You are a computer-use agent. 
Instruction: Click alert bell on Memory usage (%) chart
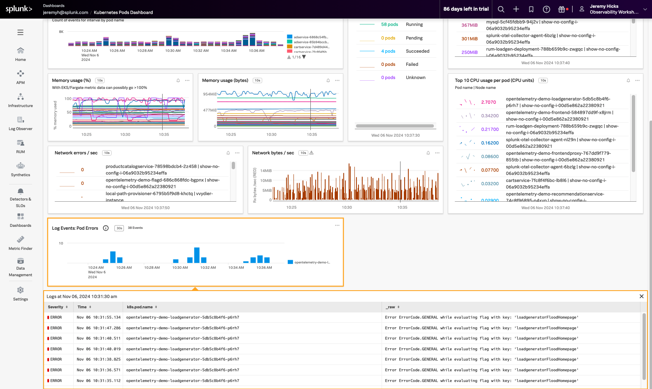(178, 81)
